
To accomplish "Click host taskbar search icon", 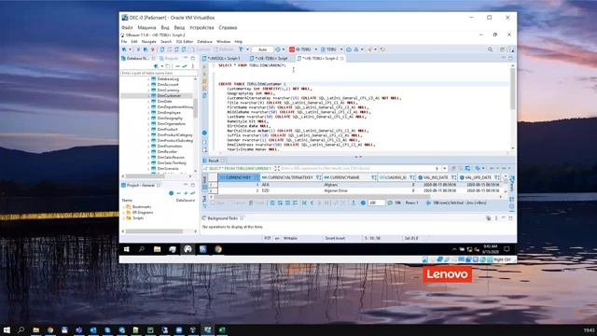I will tap(21, 329).
